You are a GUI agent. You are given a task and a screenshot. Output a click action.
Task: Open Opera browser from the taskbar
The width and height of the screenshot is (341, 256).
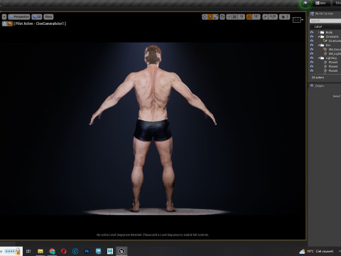click(x=63, y=251)
